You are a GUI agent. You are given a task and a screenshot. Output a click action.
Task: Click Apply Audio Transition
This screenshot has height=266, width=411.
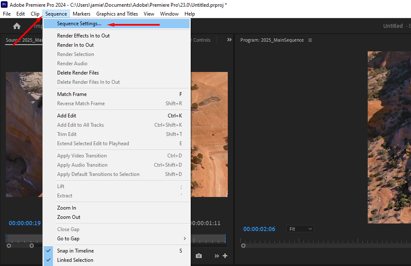(117, 165)
